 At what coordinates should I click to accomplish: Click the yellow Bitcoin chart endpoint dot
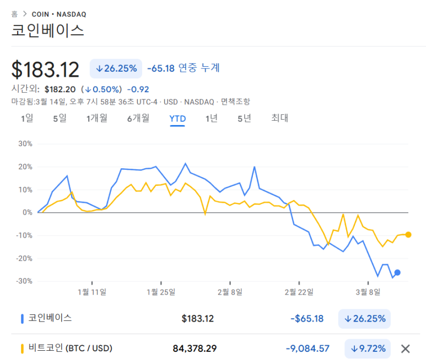click(408, 234)
